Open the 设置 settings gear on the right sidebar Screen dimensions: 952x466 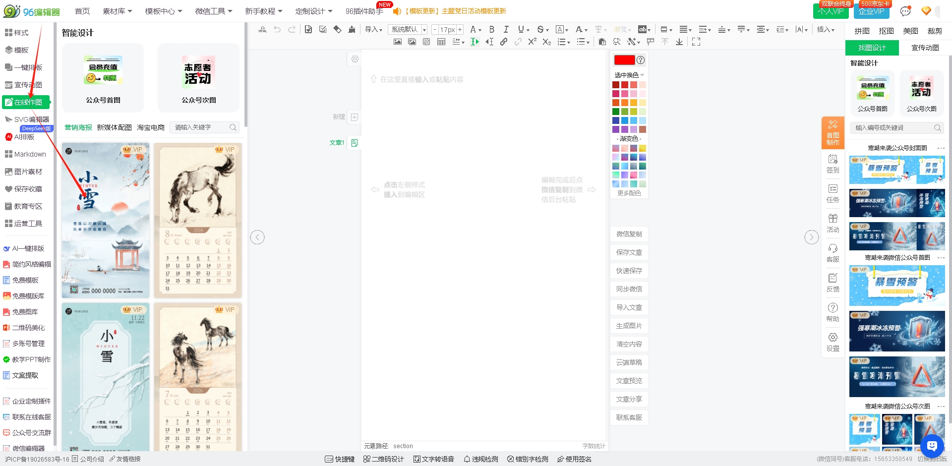tap(833, 342)
